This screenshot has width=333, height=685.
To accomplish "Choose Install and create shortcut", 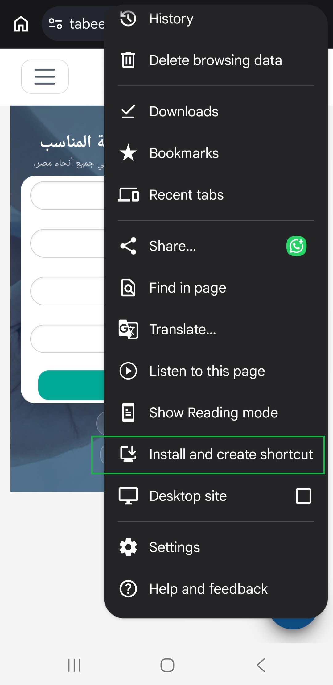I will (216, 454).
